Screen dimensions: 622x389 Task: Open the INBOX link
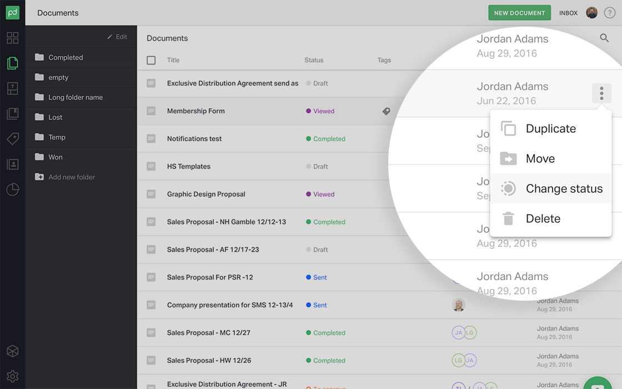568,13
